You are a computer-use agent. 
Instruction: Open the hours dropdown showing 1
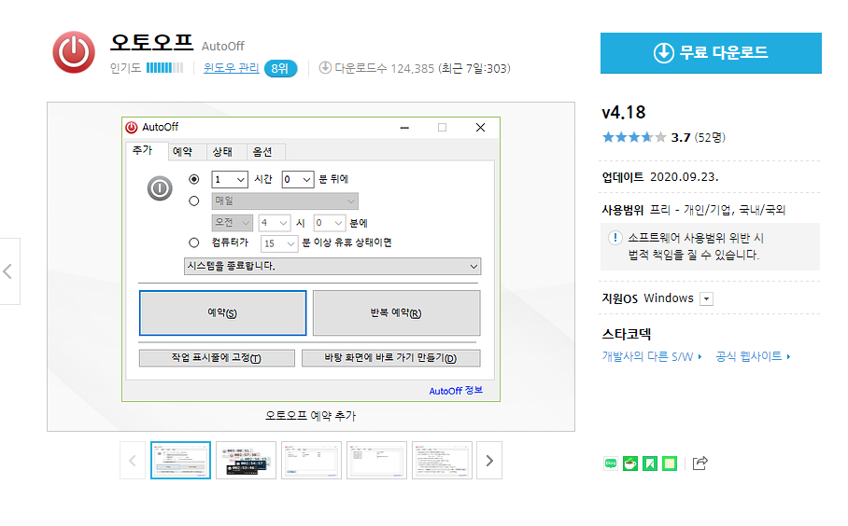click(x=230, y=179)
